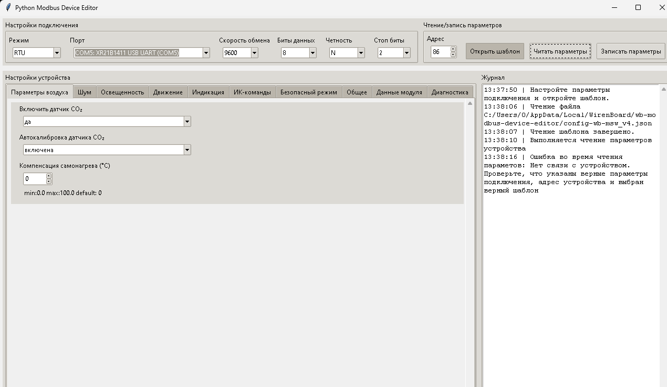Increment Компенсация самонагрева value by up arrow
The image size is (667, 387).
click(x=49, y=176)
